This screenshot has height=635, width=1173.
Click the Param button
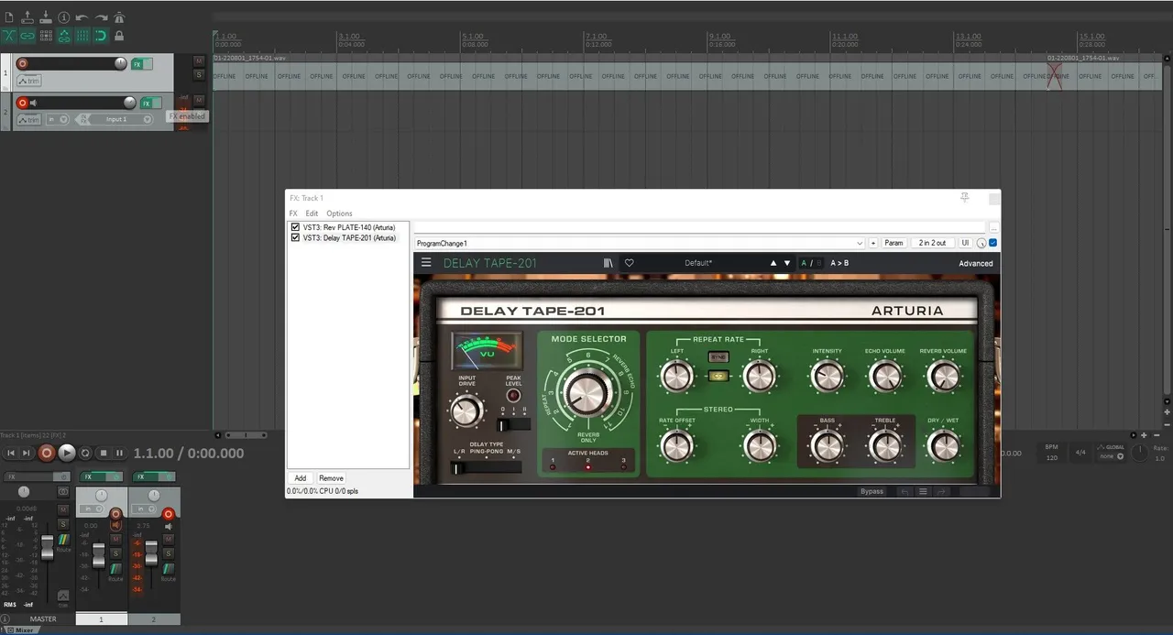coord(893,243)
